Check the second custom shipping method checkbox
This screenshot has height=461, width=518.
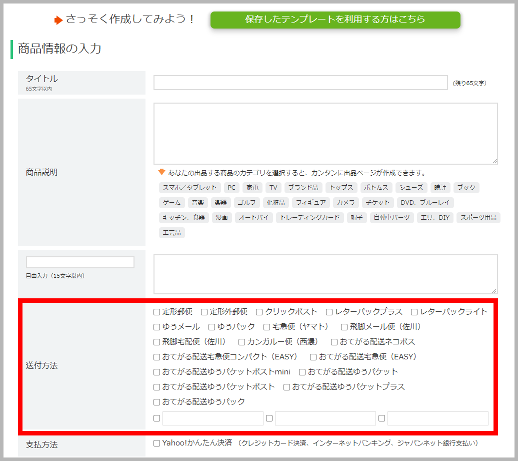pyautogui.click(x=269, y=418)
